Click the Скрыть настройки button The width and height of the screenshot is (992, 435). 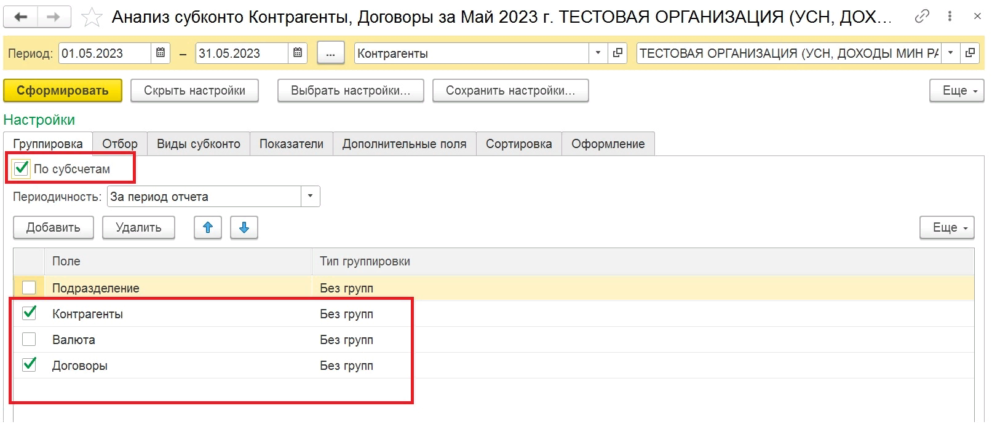coord(194,90)
